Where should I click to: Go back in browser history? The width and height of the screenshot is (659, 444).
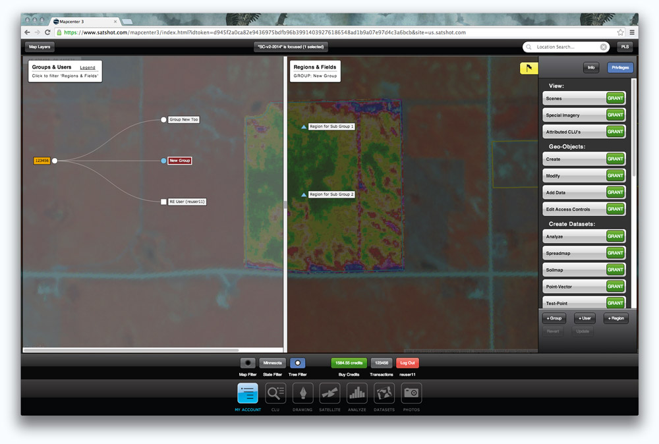coord(27,32)
